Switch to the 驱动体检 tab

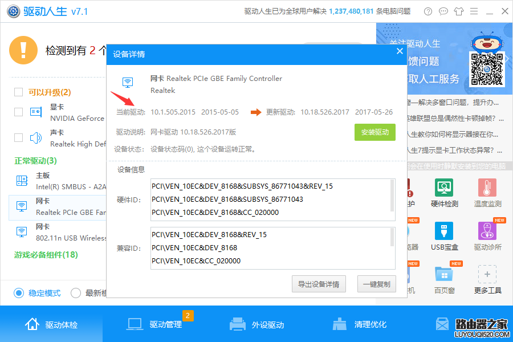point(51,324)
